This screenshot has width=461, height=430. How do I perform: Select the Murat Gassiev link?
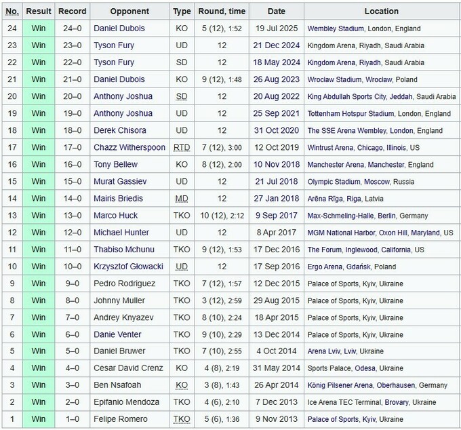pyautogui.click(x=118, y=181)
